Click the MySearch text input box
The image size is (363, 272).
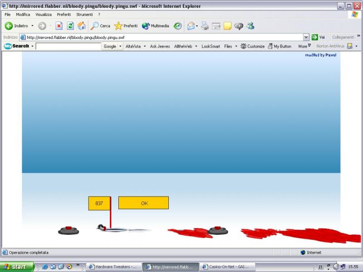(69, 46)
